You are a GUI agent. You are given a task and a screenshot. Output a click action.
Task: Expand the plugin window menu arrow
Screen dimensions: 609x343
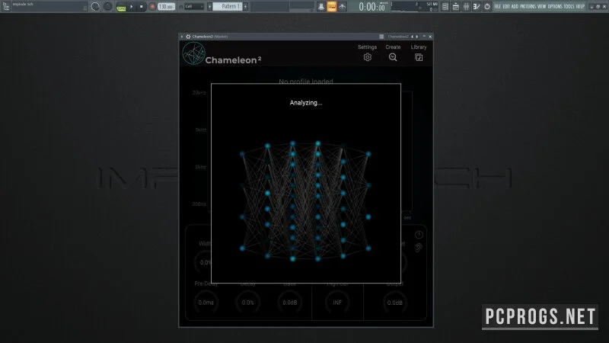point(182,37)
